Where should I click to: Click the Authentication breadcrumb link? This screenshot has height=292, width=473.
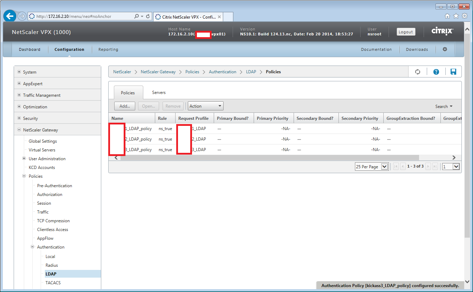coord(222,72)
